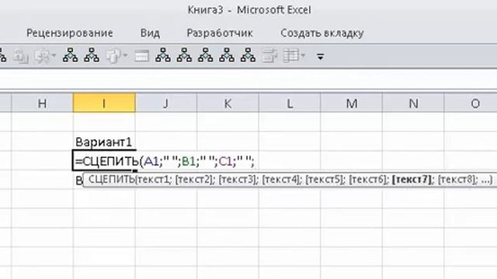Select column N header
The width and height of the screenshot is (497, 279).
point(413,102)
